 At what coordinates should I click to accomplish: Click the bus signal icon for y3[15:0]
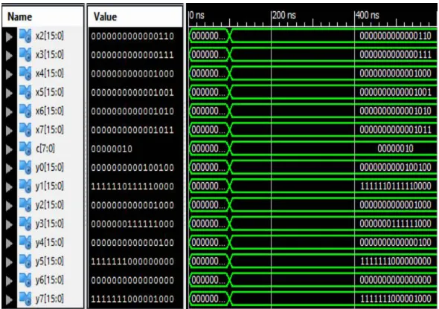25,224
